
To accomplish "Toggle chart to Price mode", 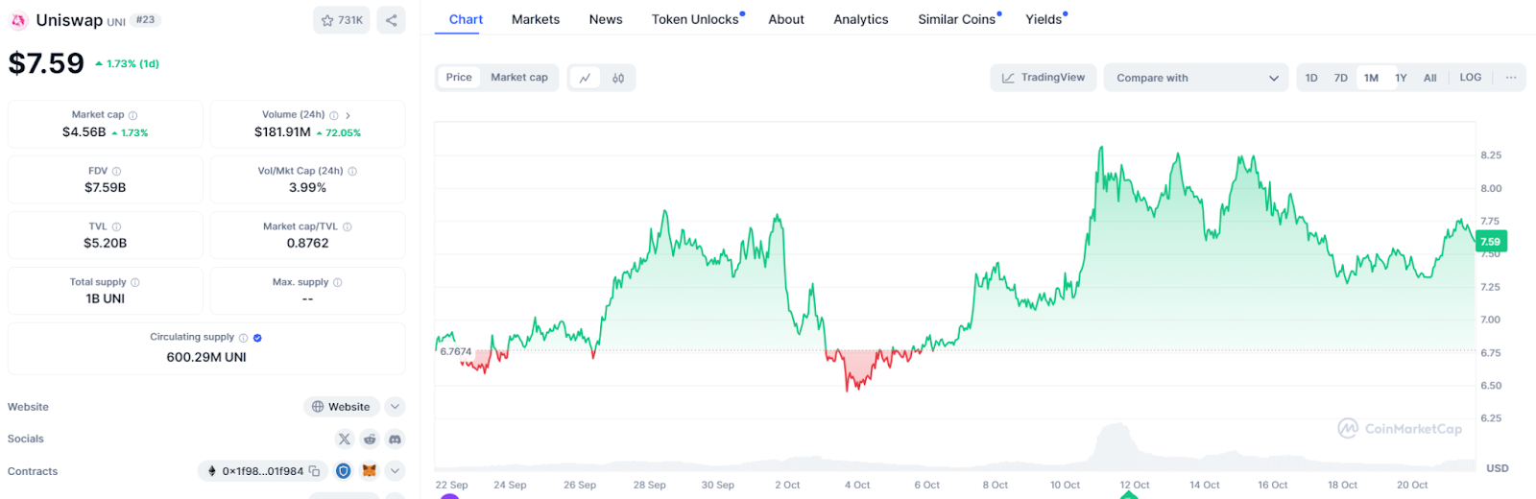I will click(x=459, y=78).
